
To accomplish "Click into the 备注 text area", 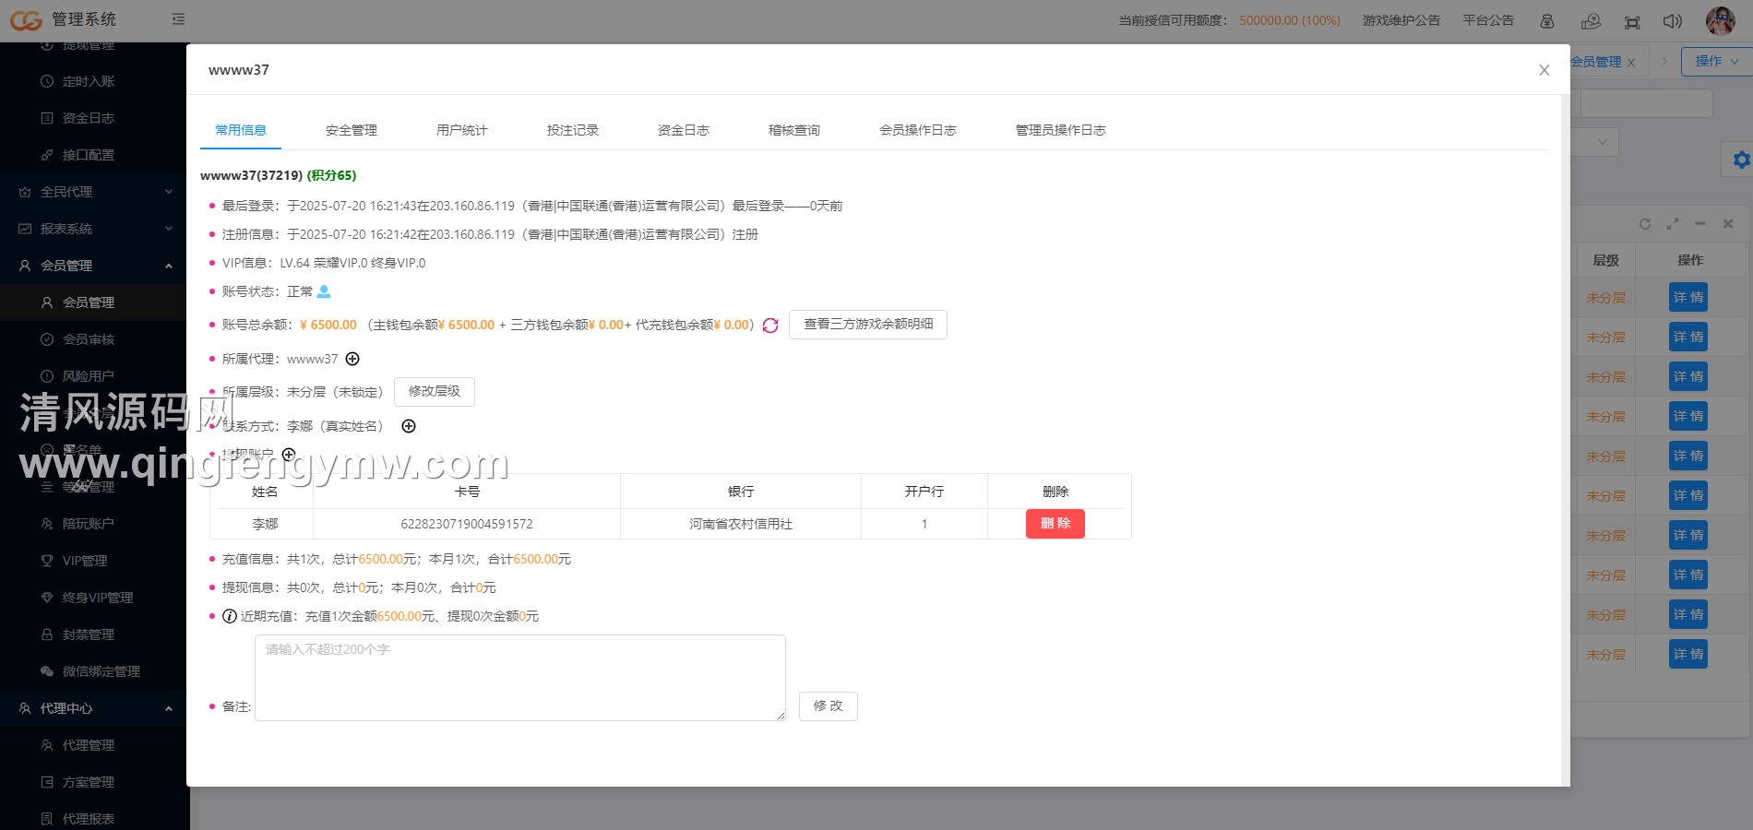I will point(519,678).
